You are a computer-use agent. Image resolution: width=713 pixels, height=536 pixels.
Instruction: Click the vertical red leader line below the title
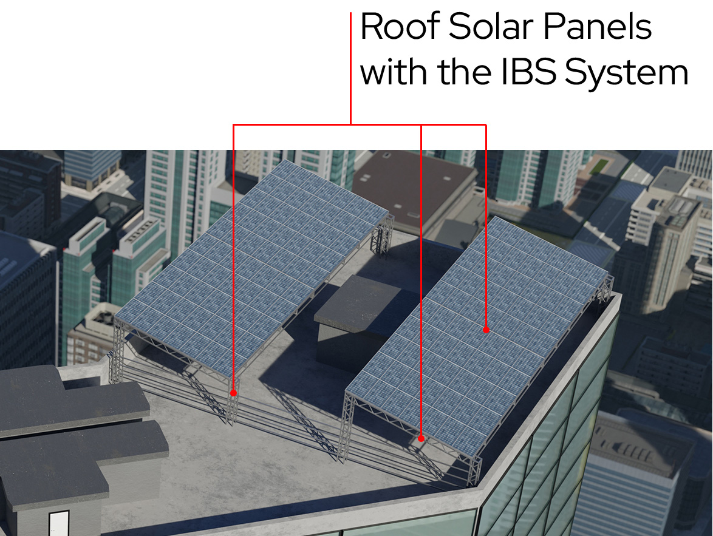pyautogui.click(x=351, y=67)
